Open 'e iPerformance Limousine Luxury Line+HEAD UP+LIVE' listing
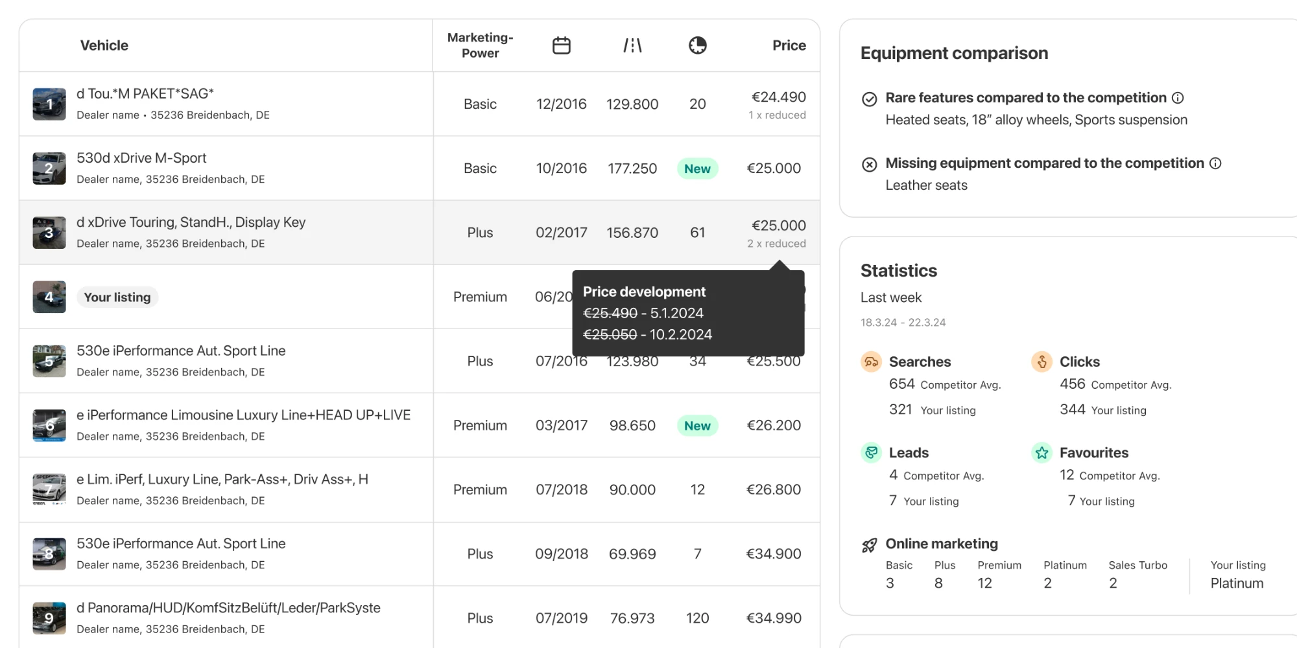1297x648 pixels. pos(243,415)
